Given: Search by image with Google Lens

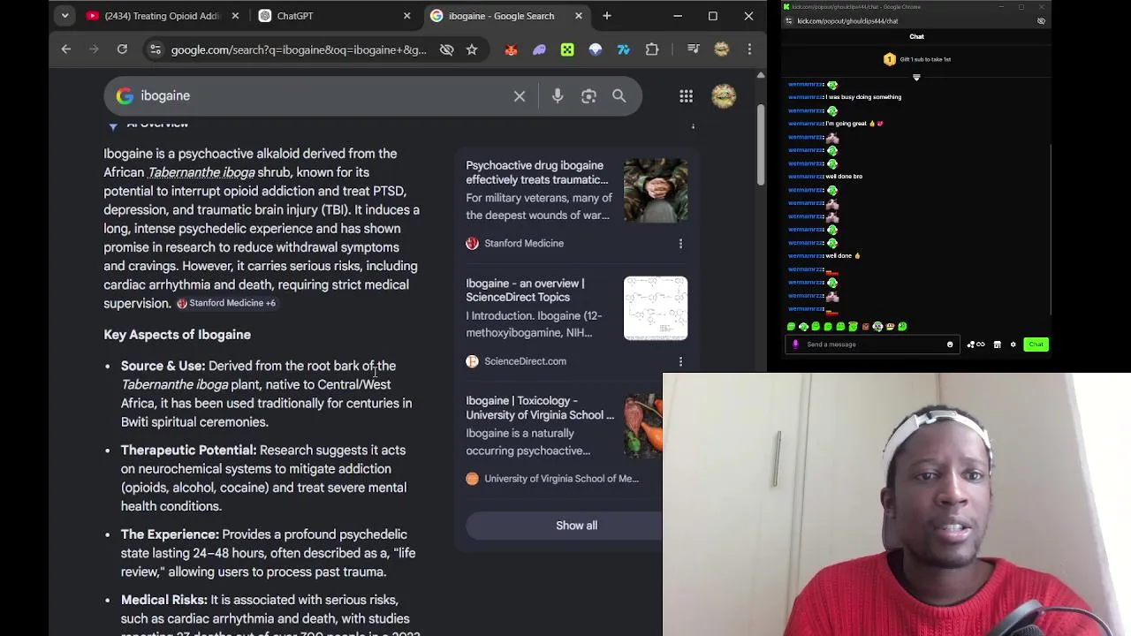Looking at the screenshot, I should coord(588,95).
